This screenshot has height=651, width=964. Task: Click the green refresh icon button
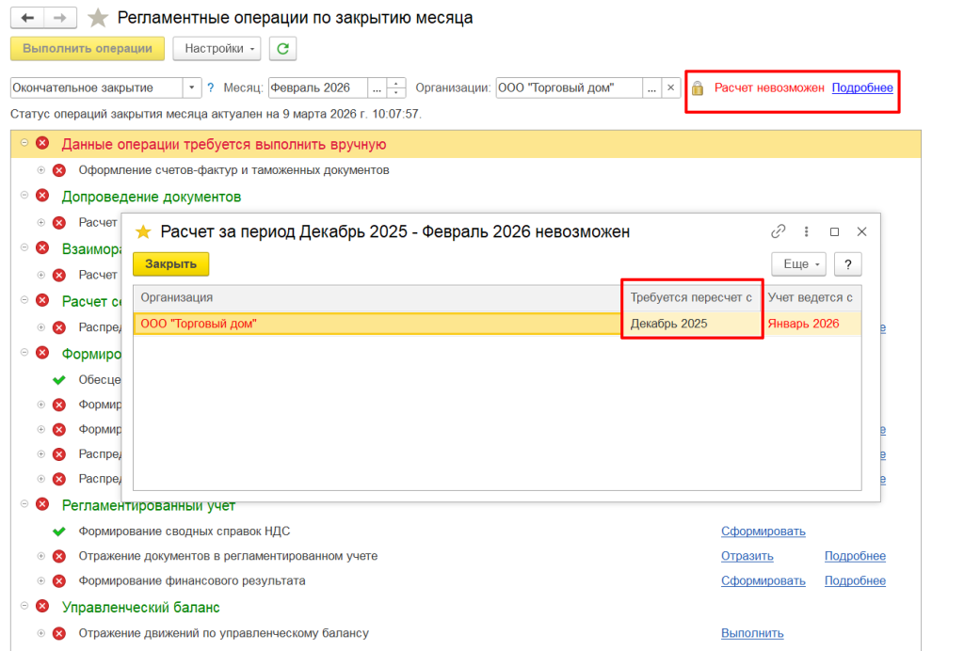[x=282, y=48]
